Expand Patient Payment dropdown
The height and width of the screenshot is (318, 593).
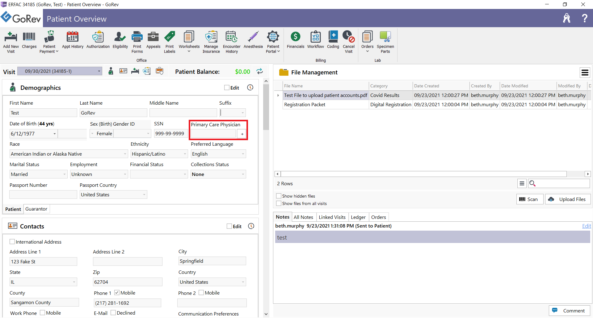pyautogui.click(x=57, y=52)
